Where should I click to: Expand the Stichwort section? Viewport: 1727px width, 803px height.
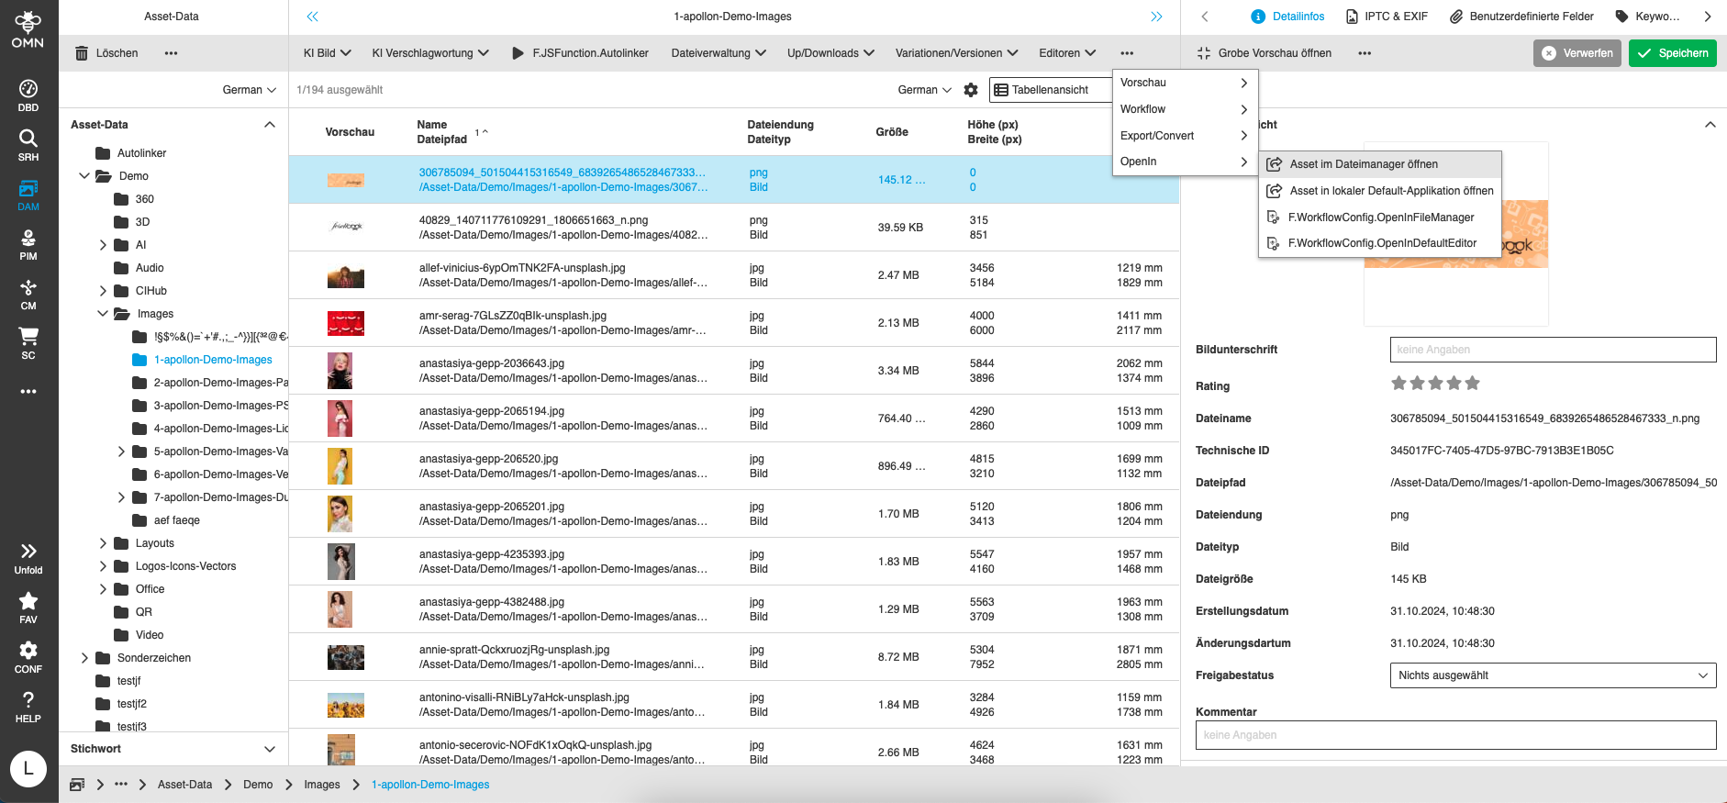click(270, 749)
